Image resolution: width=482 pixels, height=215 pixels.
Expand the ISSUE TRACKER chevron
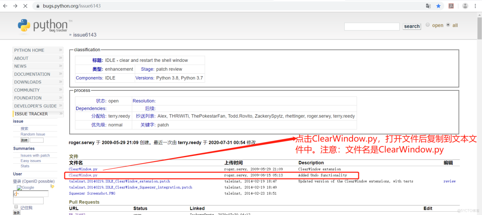pos(61,114)
